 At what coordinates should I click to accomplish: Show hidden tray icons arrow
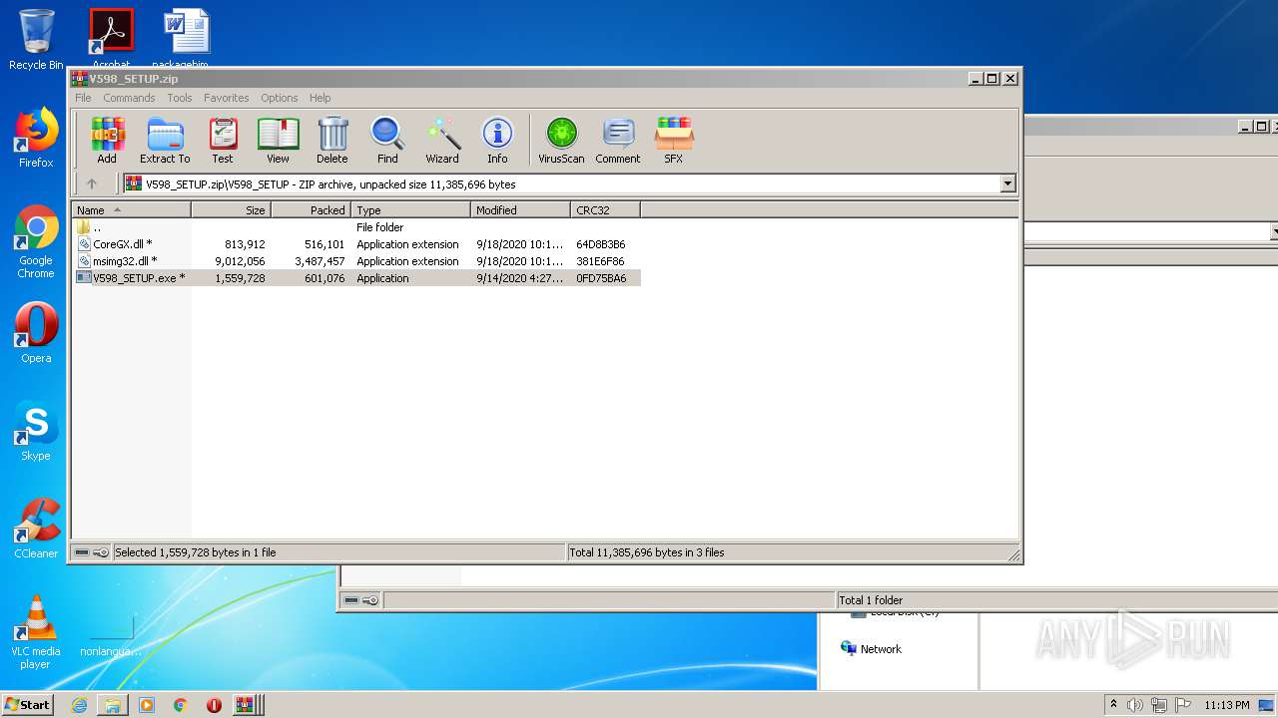tap(1113, 704)
